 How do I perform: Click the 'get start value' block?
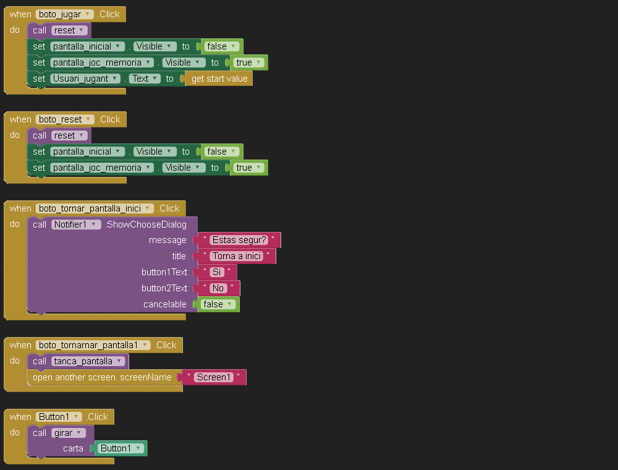[x=219, y=79]
